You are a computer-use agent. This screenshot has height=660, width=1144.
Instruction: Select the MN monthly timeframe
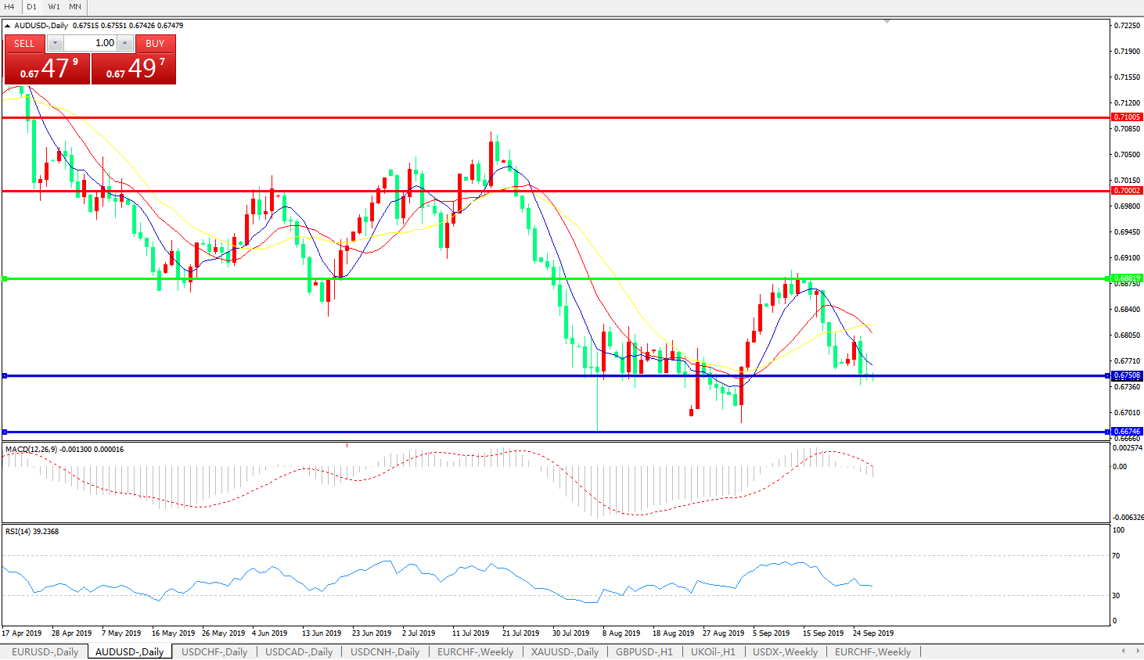(75, 6)
